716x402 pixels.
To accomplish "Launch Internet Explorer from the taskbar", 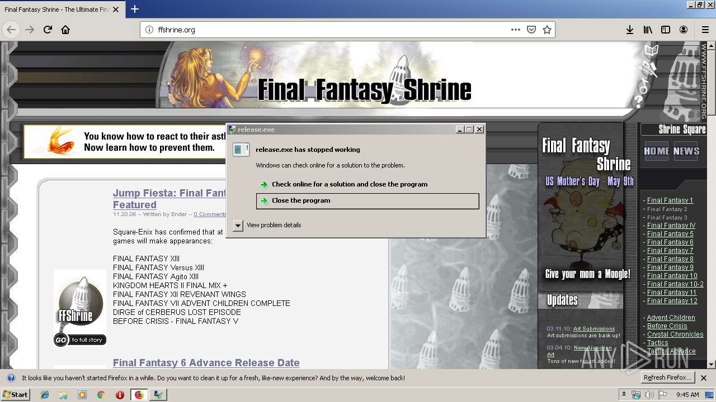I will tap(45, 395).
